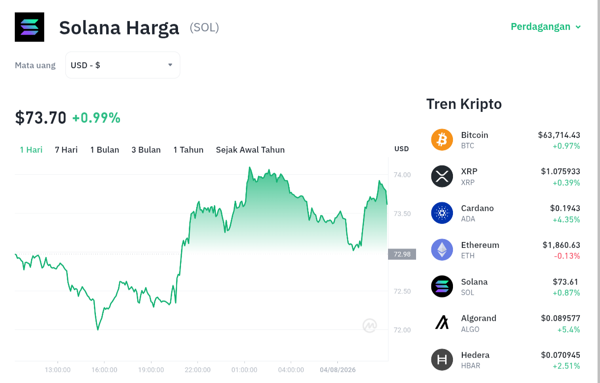
Task: Open the Algorand link in the trending list
Action: tap(479, 318)
